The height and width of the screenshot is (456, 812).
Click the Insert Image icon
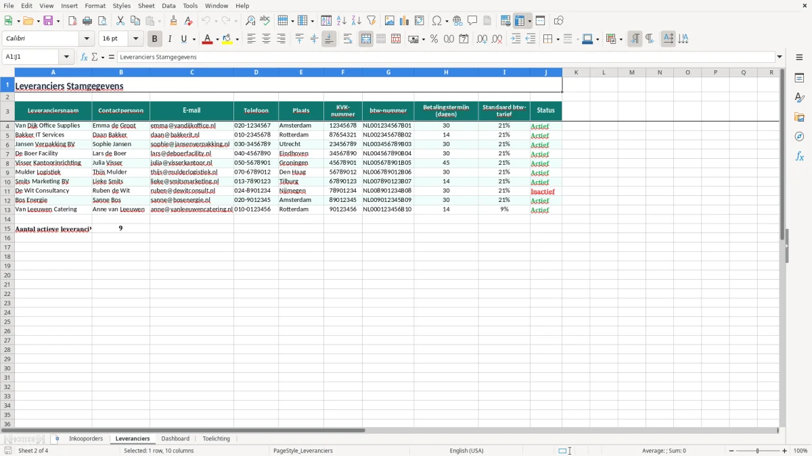390,21
